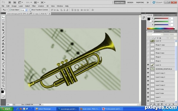This screenshot has height=111, width=178.
Task: Select the Pen tool
Action: coord(3,63)
